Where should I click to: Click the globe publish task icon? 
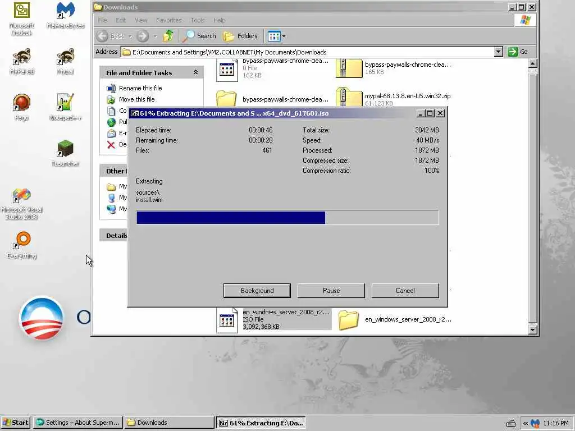pos(111,122)
